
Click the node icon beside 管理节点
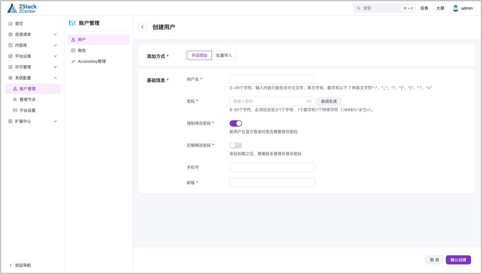click(15, 100)
